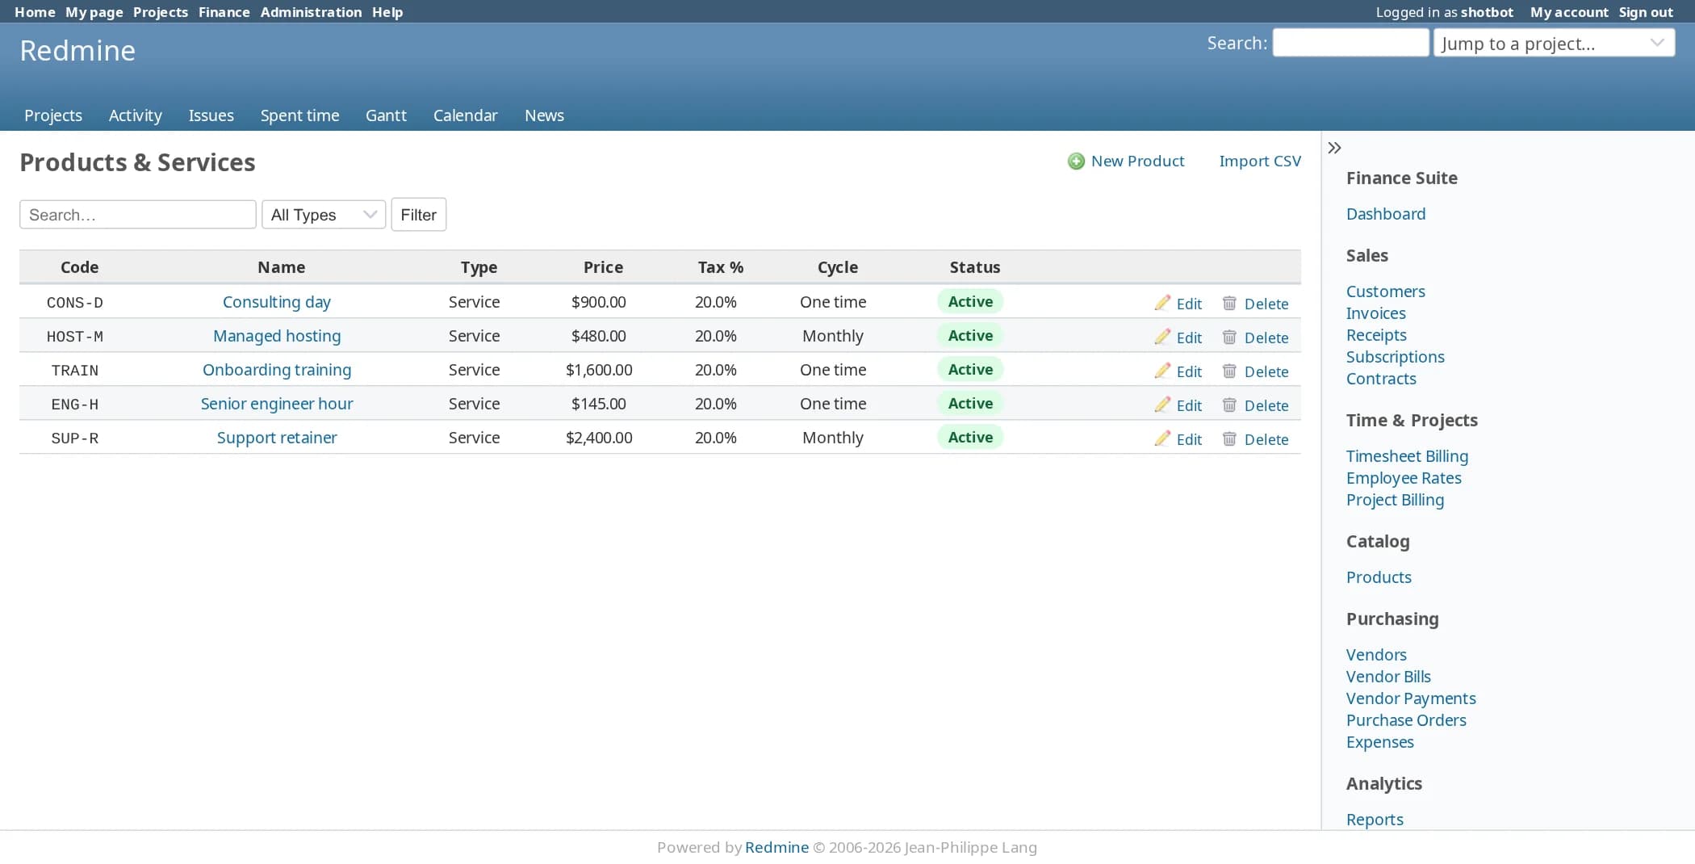Viewport: 1695px width, 864px height.
Task: Click the pencil icon in the Support retainer row
Action: (x=1162, y=438)
